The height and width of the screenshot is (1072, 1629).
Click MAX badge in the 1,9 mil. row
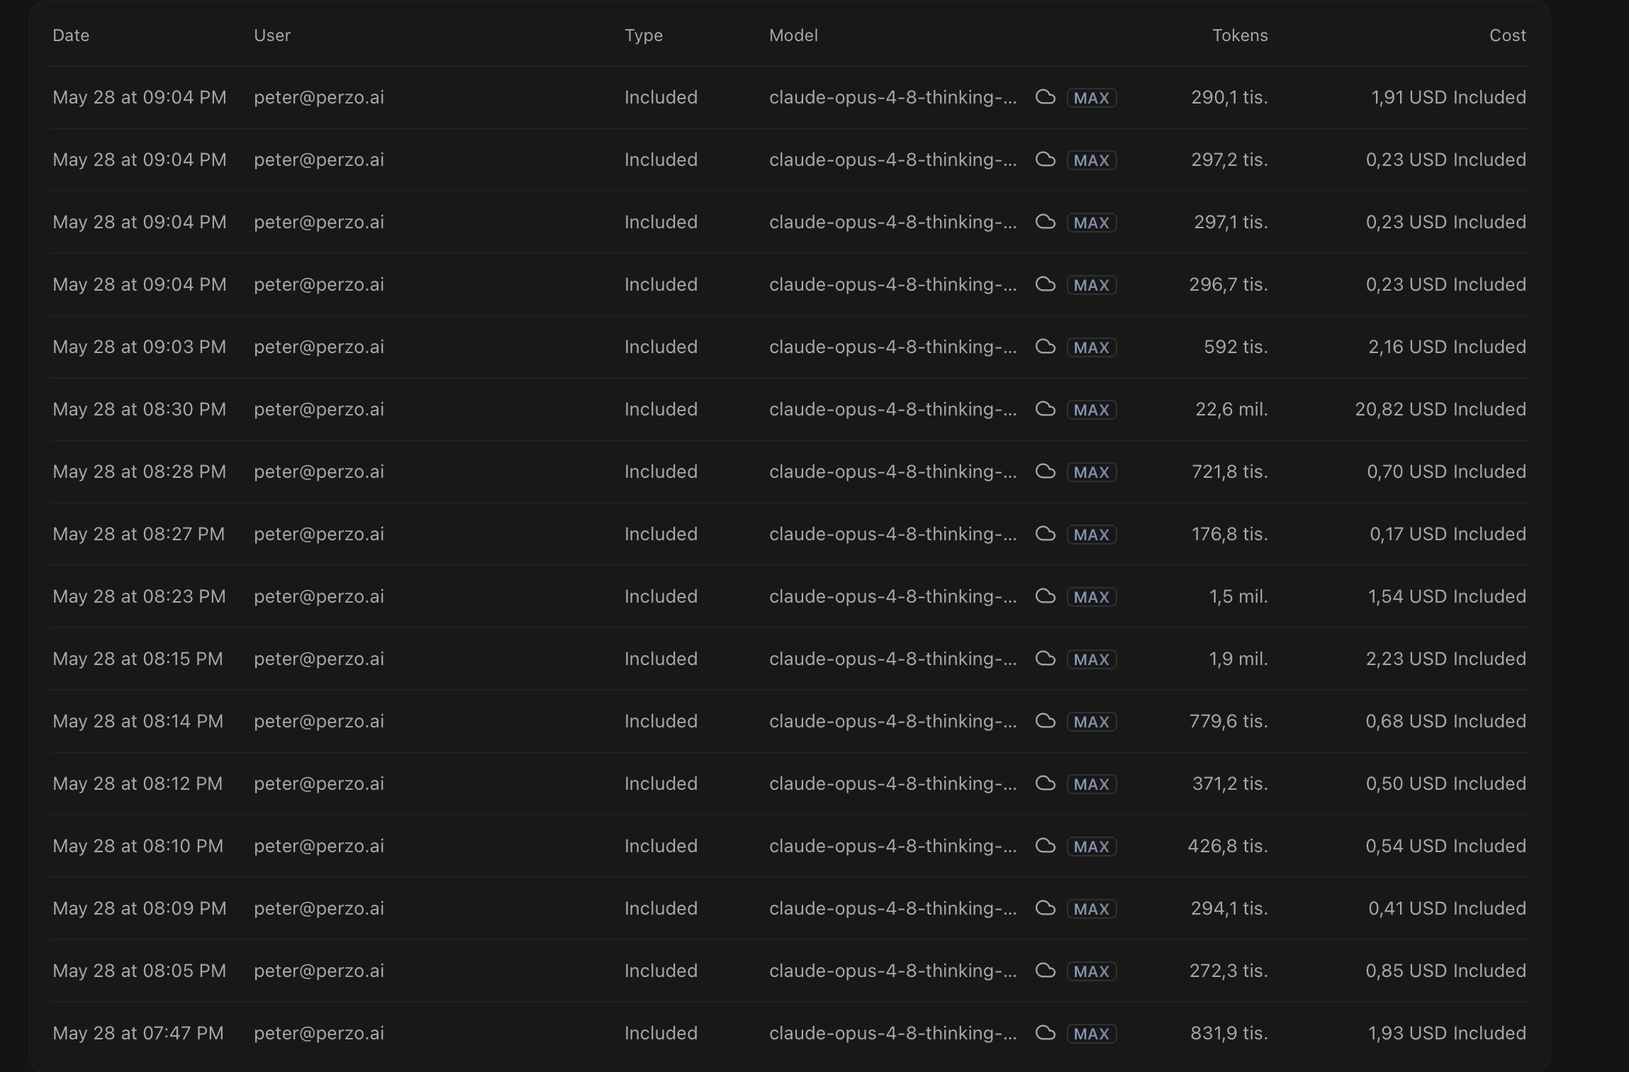point(1092,659)
